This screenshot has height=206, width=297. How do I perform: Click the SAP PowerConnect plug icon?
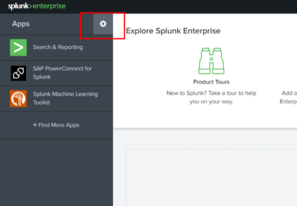(18, 73)
